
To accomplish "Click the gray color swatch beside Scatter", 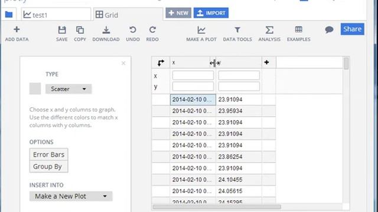I will point(35,89).
